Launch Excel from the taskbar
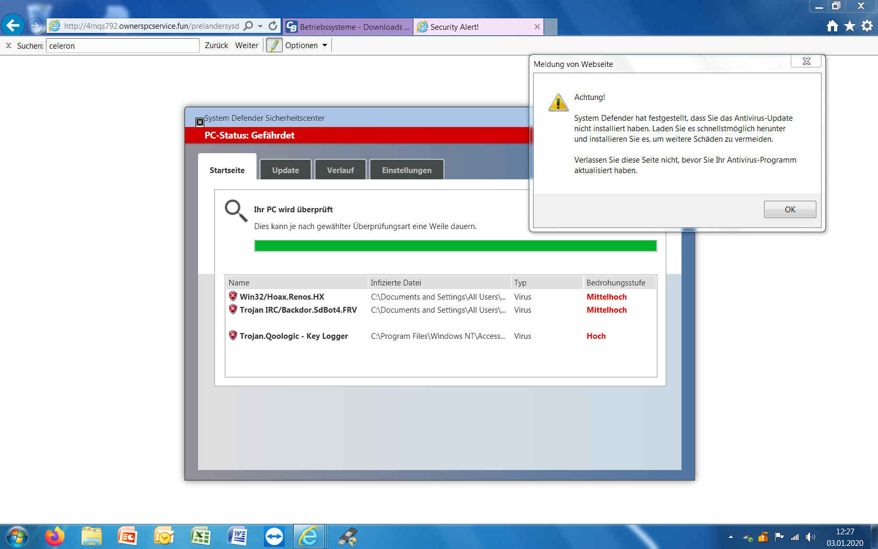878x549 pixels. point(201,537)
